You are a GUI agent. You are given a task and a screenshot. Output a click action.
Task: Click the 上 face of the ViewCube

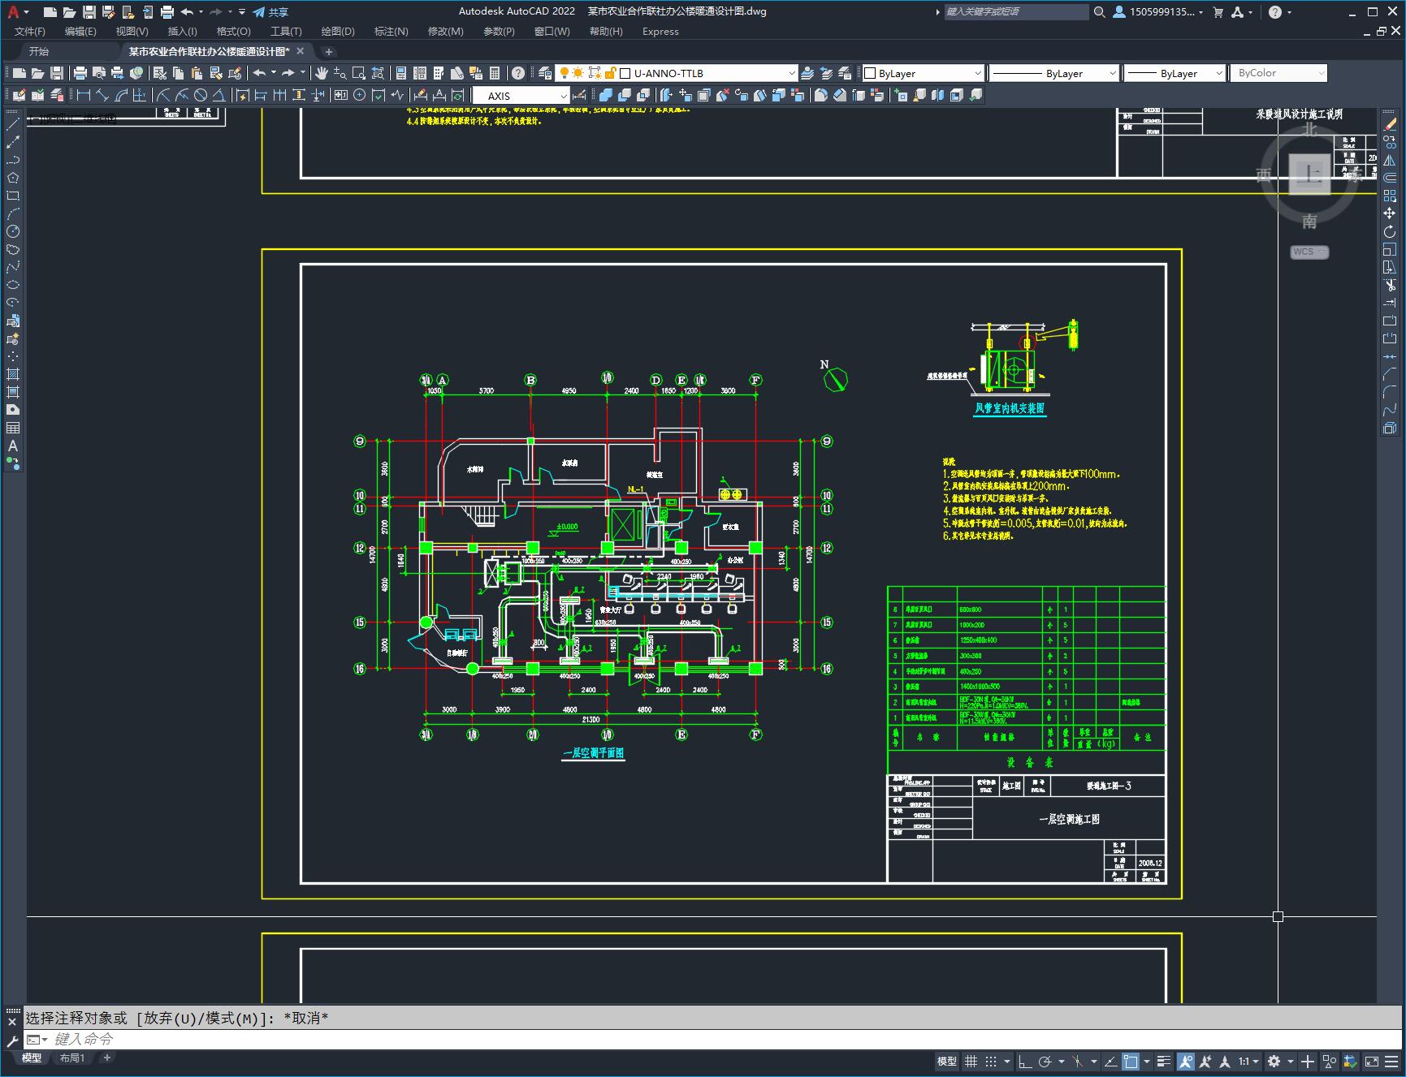[x=1309, y=173]
